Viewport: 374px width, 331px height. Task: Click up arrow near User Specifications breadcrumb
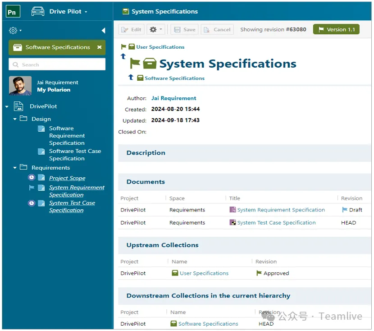pyautogui.click(x=123, y=56)
